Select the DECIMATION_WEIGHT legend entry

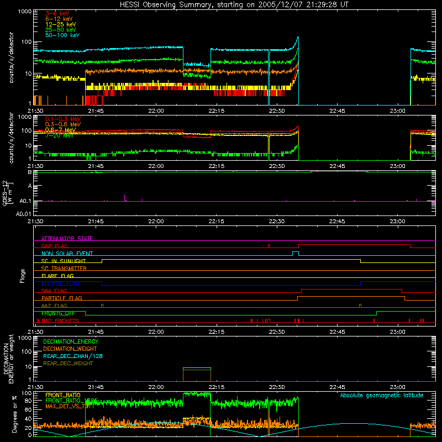[70, 349]
